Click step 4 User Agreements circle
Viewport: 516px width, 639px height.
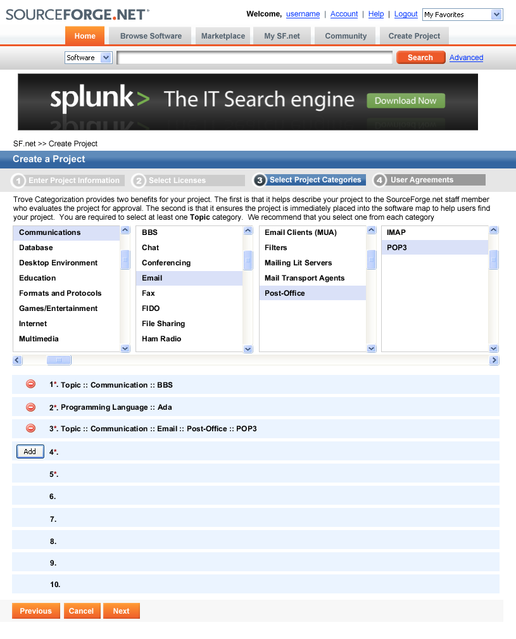point(380,180)
